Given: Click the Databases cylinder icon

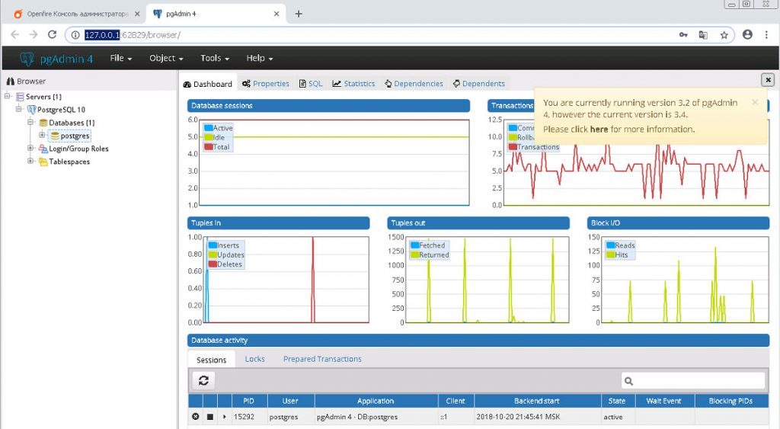Looking at the screenshot, I should pos(43,123).
